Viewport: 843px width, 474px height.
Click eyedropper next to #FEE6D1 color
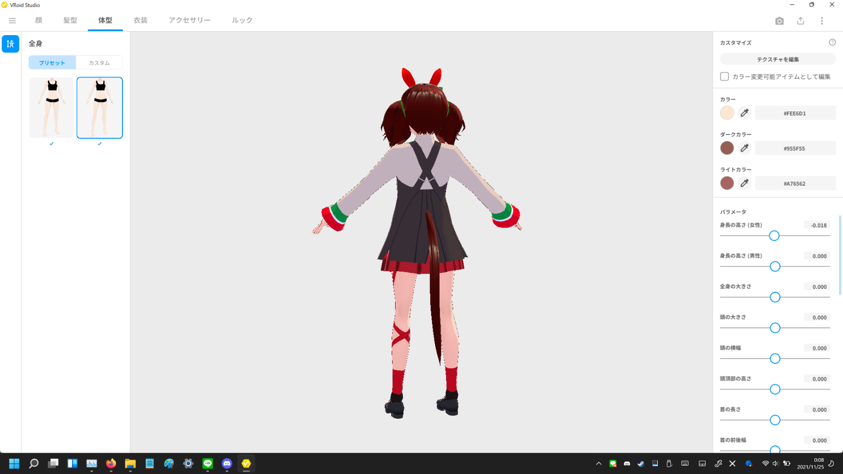745,113
